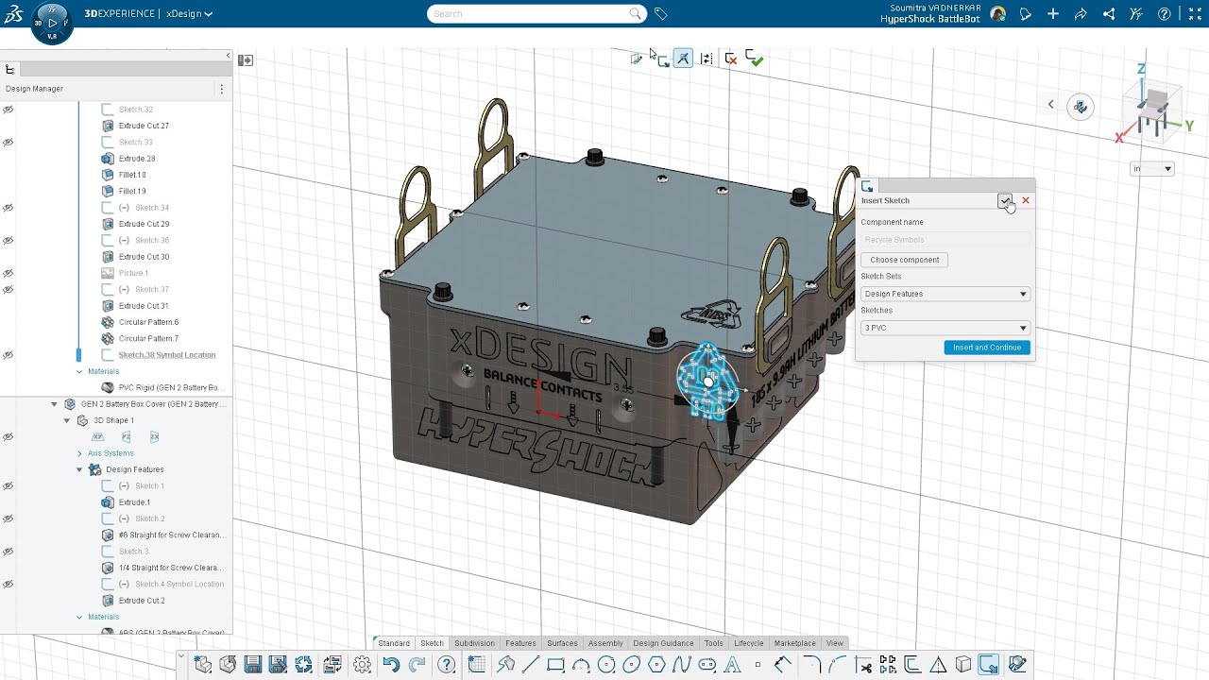This screenshot has width=1209, height=680.
Task: Select the Slot sketch tool
Action: click(x=707, y=665)
